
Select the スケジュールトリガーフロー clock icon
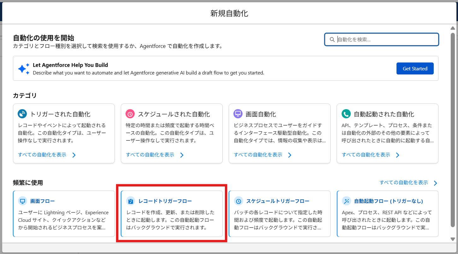238,201
